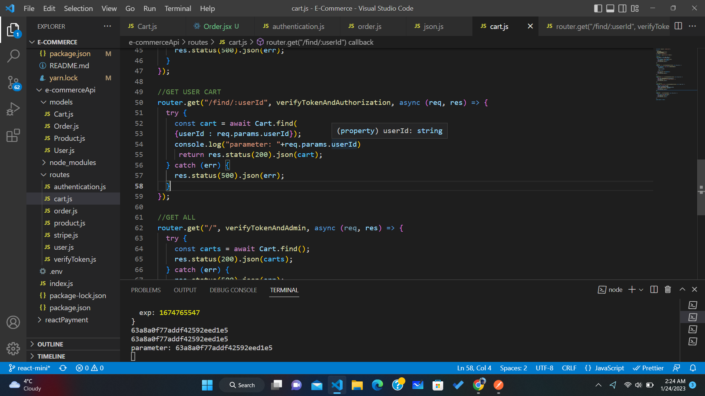Select the Terminal menu in menu bar
705x396 pixels.
point(177,8)
